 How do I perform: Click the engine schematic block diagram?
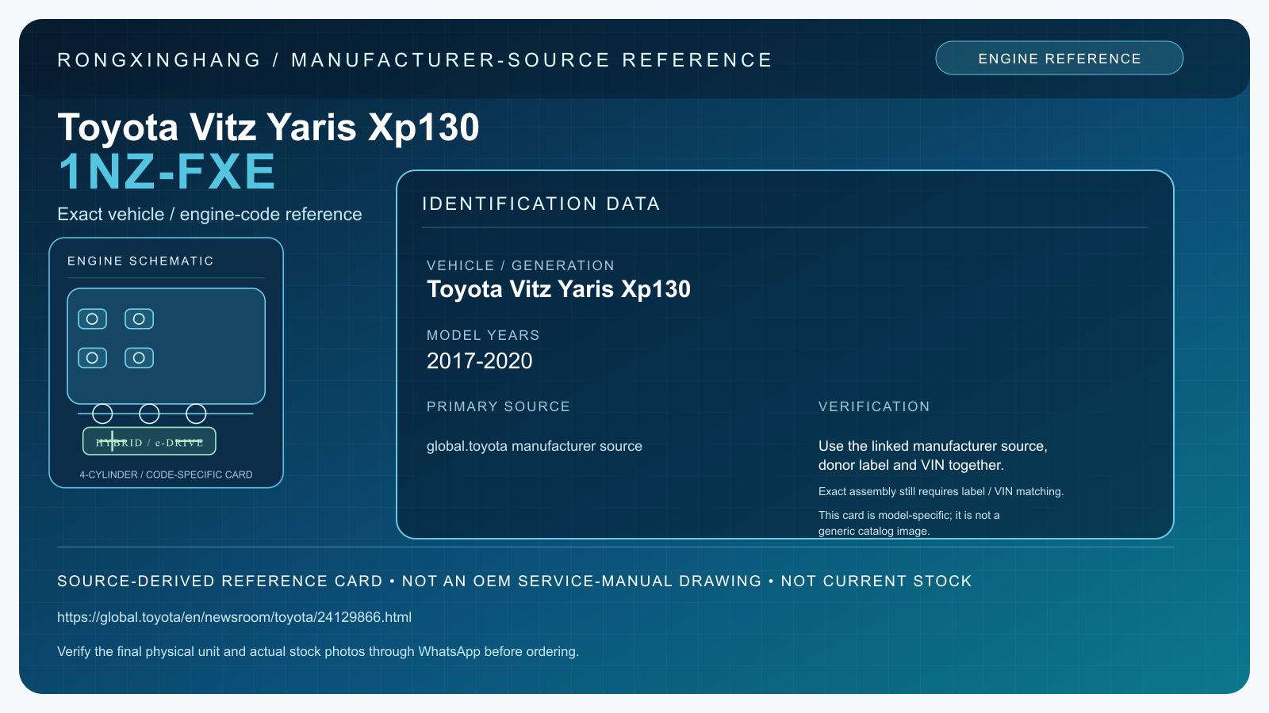pyautogui.click(x=166, y=346)
